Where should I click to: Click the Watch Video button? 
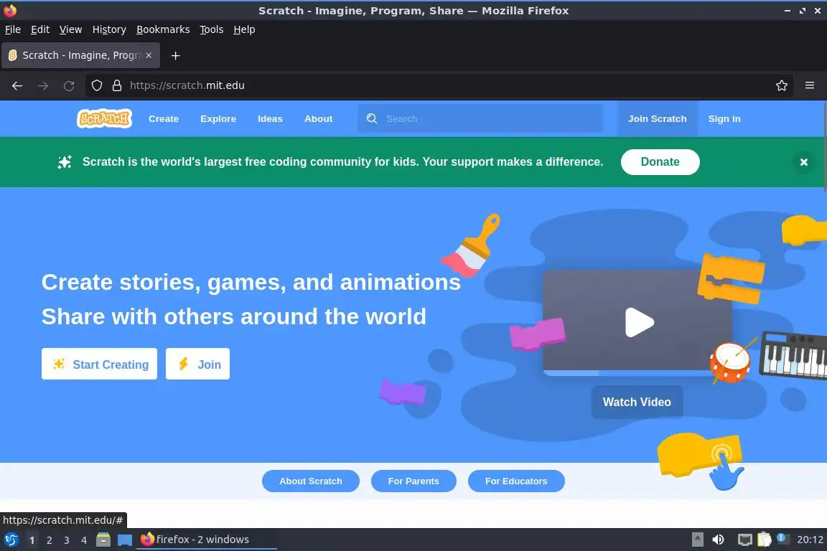(x=637, y=402)
